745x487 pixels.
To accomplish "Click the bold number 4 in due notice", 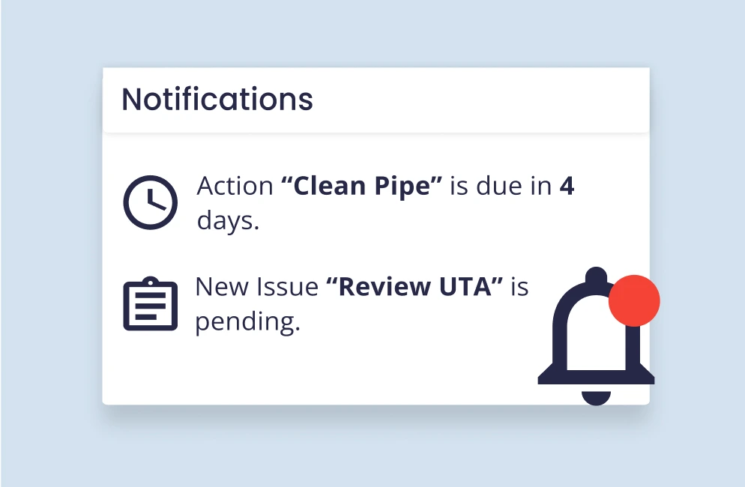I will point(567,186).
